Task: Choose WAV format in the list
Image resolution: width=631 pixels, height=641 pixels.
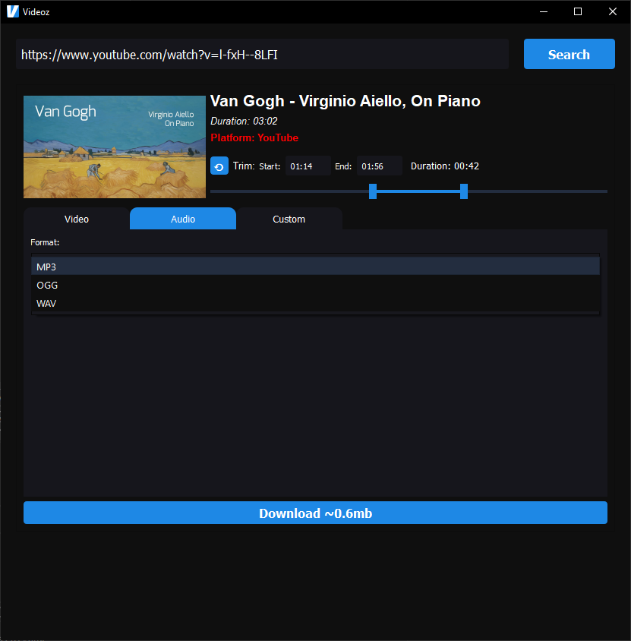Action: [x=315, y=303]
